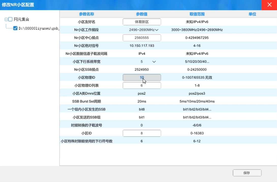The image size is (277, 182).
Task: Click the 一个组内小区发生的SSB parameter name
Action: [86, 109]
